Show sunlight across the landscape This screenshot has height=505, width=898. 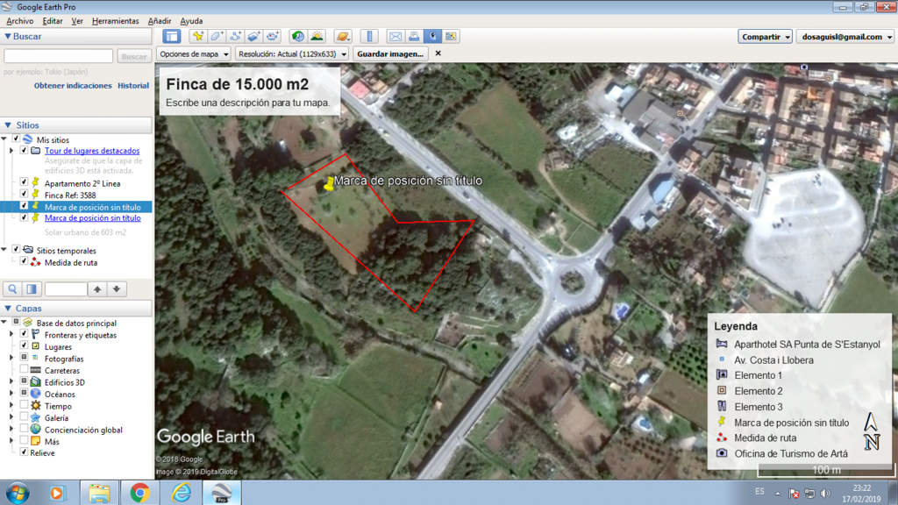click(317, 36)
